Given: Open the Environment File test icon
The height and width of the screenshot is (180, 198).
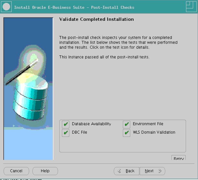Looking at the screenshot, I should pyautogui.click(x=126, y=125).
